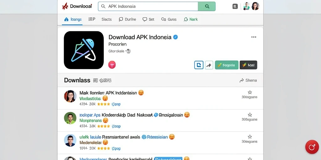Star the ufełk Iauıle row
The width and height of the screenshot is (321, 160).
(250, 137)
